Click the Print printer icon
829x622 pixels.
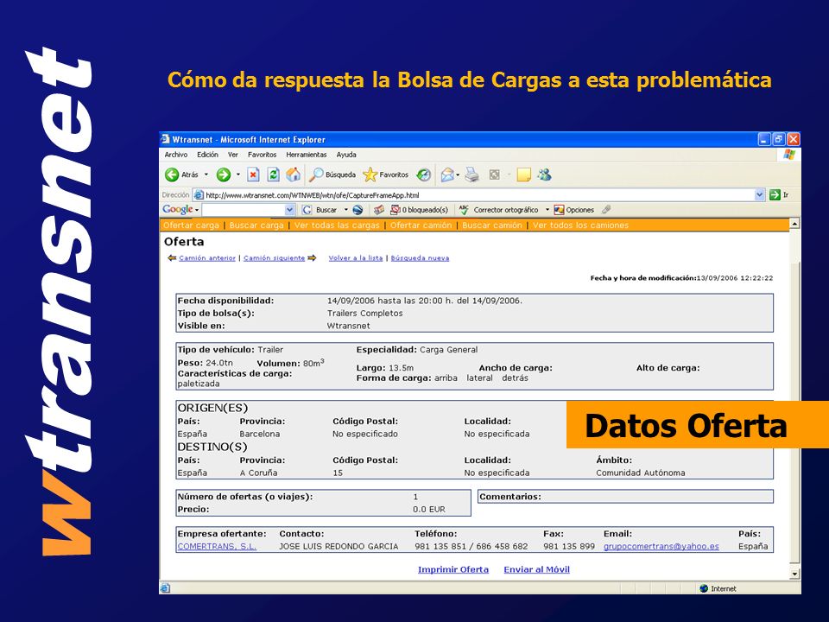pyautogui.click(x=472, y=175)
